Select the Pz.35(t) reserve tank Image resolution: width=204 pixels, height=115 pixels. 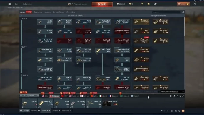point(45,22)
